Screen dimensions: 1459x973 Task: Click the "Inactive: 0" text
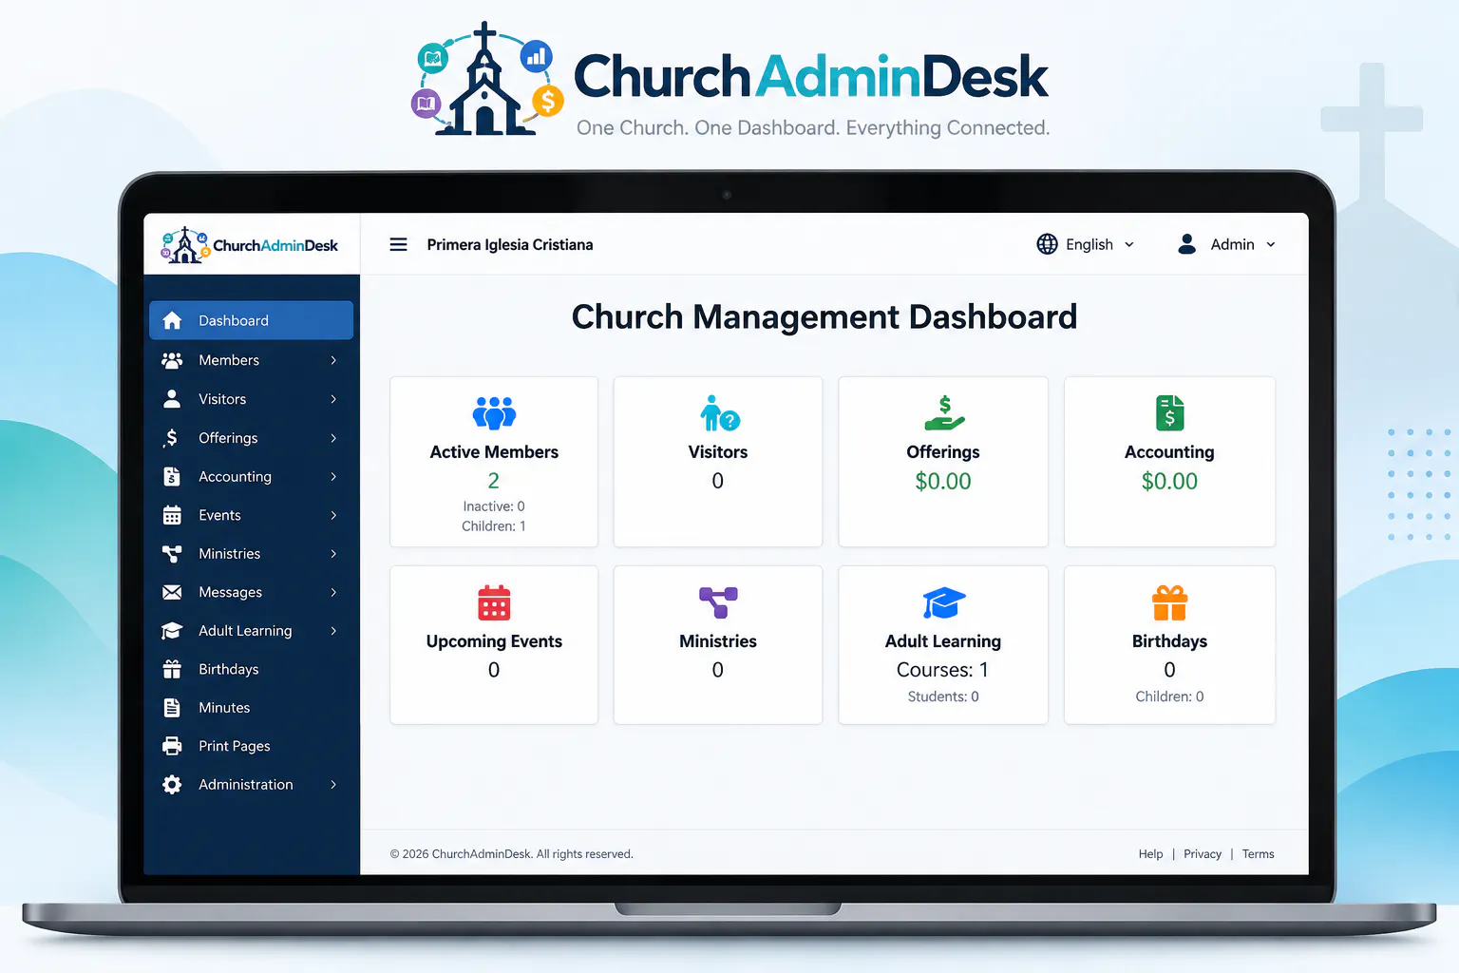click(494, 506)
